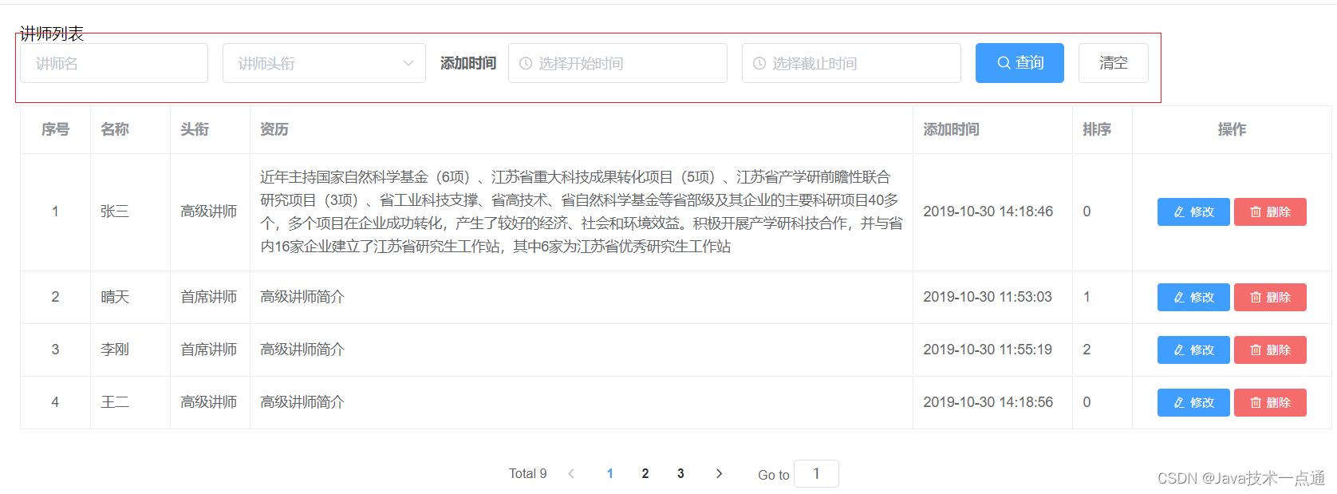Click 删除 button for 王二
This screenshot has height=494, width=1337.
pyautogui.click(x=1270, y=402)
